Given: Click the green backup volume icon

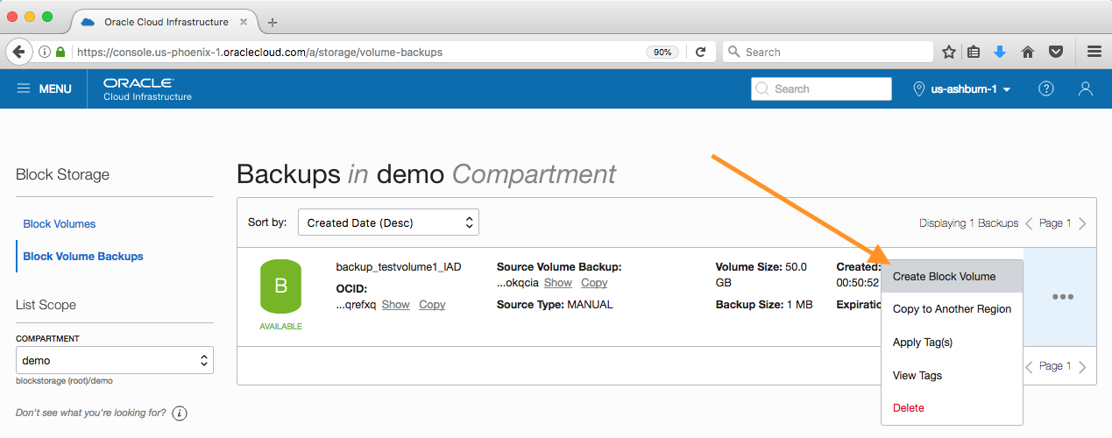Looking at the screenshot, I should pos(280,286).
